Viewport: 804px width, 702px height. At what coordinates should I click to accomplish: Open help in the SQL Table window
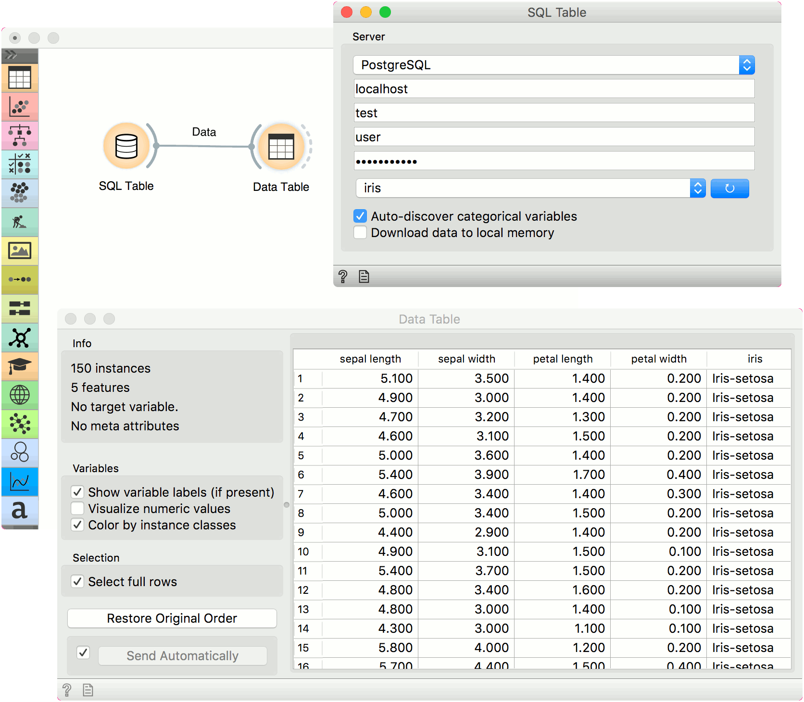(x=343, y=276)
